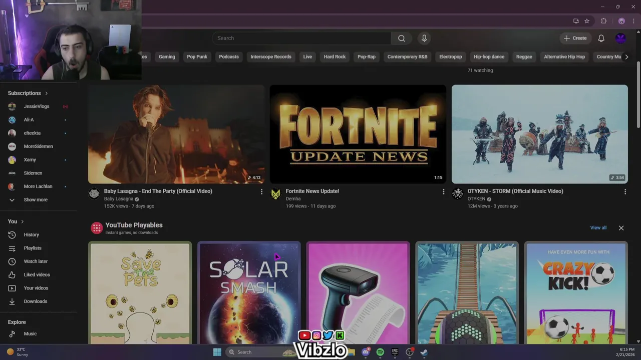Play the Baby Lasagna video thumbnail
This screenshot has width=641, height=360.
pos(176,134)
